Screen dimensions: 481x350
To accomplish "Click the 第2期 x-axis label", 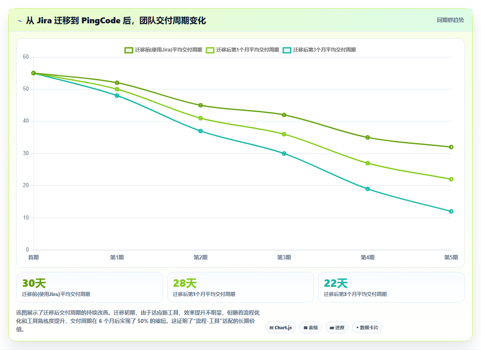I will (201, 257).
